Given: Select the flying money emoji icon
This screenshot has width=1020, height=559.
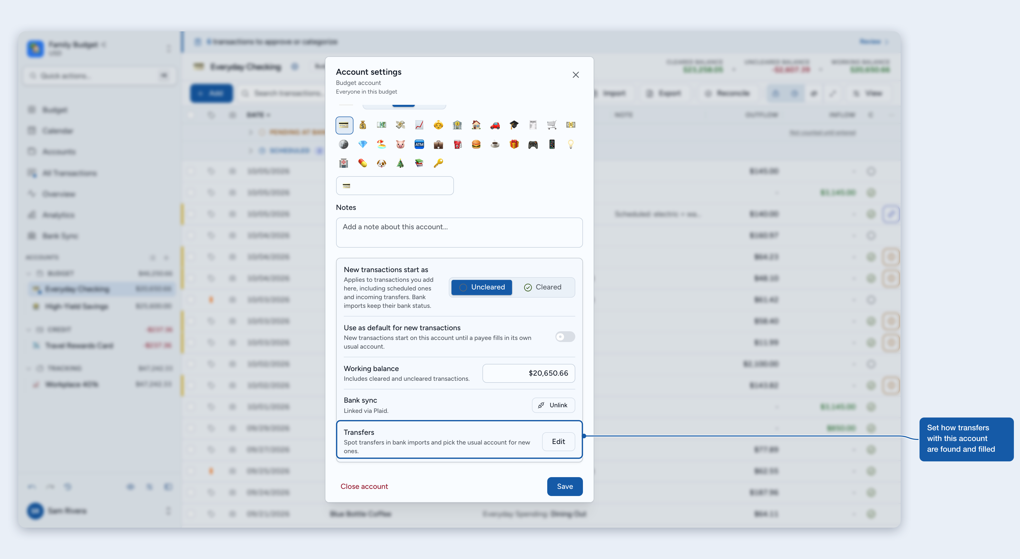Looking at the screenshot, I should point(400,125).
